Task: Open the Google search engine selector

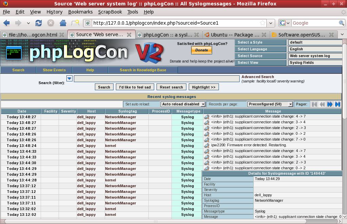Action: click(x=285, y=23)
